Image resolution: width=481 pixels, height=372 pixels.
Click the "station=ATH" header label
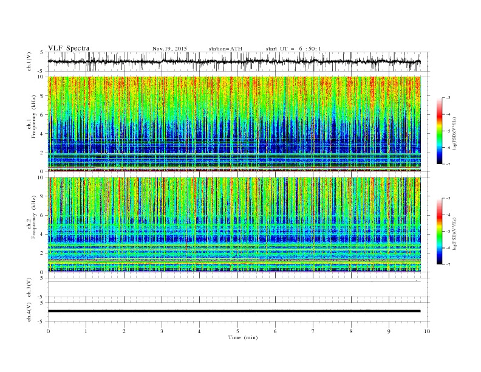coord(225,49)
